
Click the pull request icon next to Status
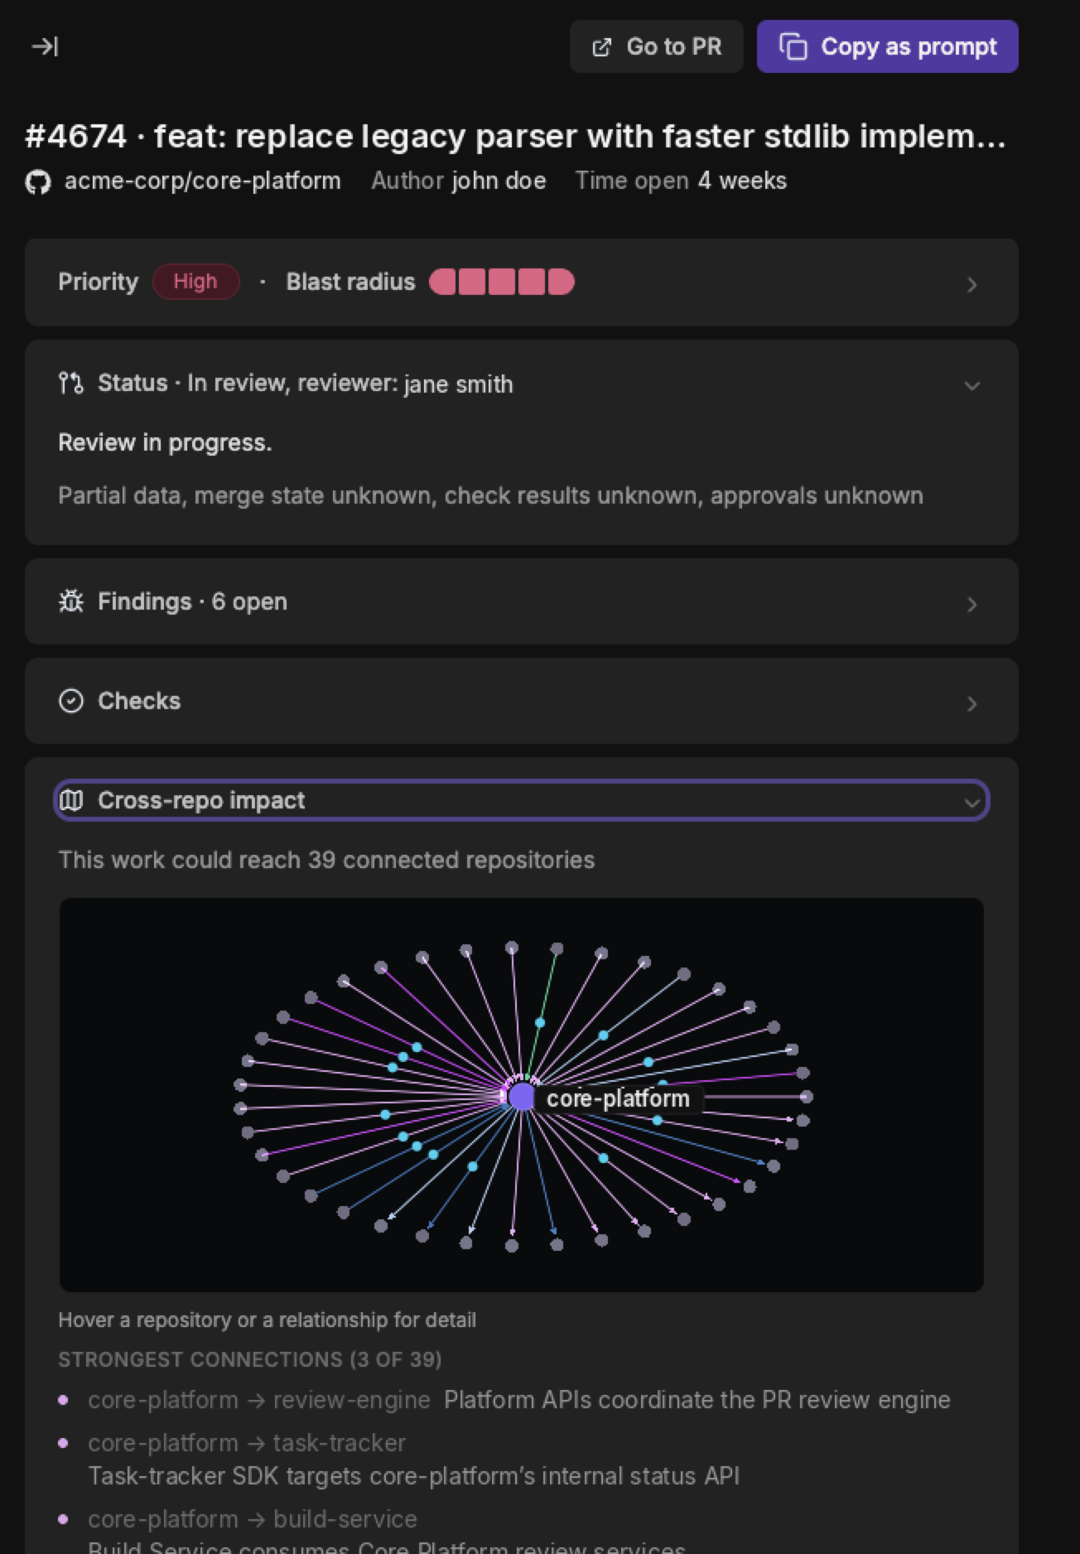pyautogui.click(x=71, y=384)
